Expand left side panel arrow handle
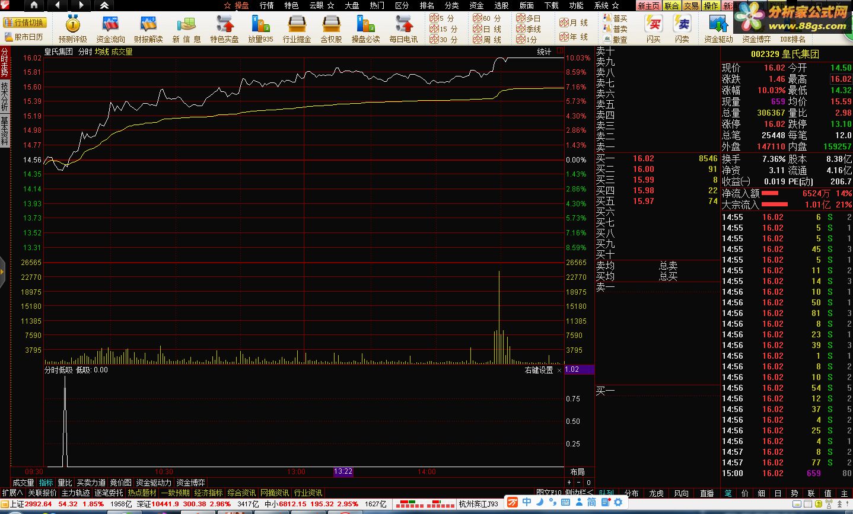The width and height of the screenshot is (853, 514). 2,273
